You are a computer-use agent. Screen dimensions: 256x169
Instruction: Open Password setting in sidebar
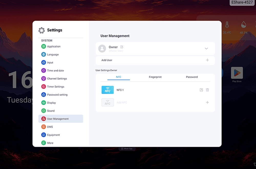pos(57,95)
